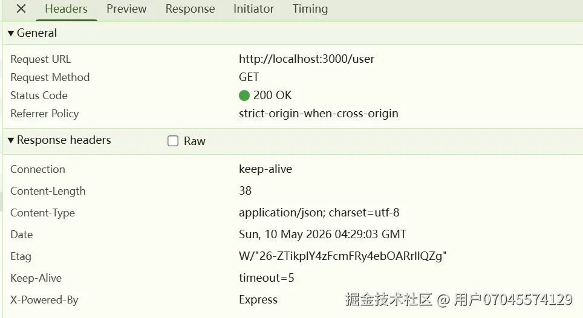The image size is (583, 318).
Task: Collapse the General section triangle
Action: click(x=11, y=33)
